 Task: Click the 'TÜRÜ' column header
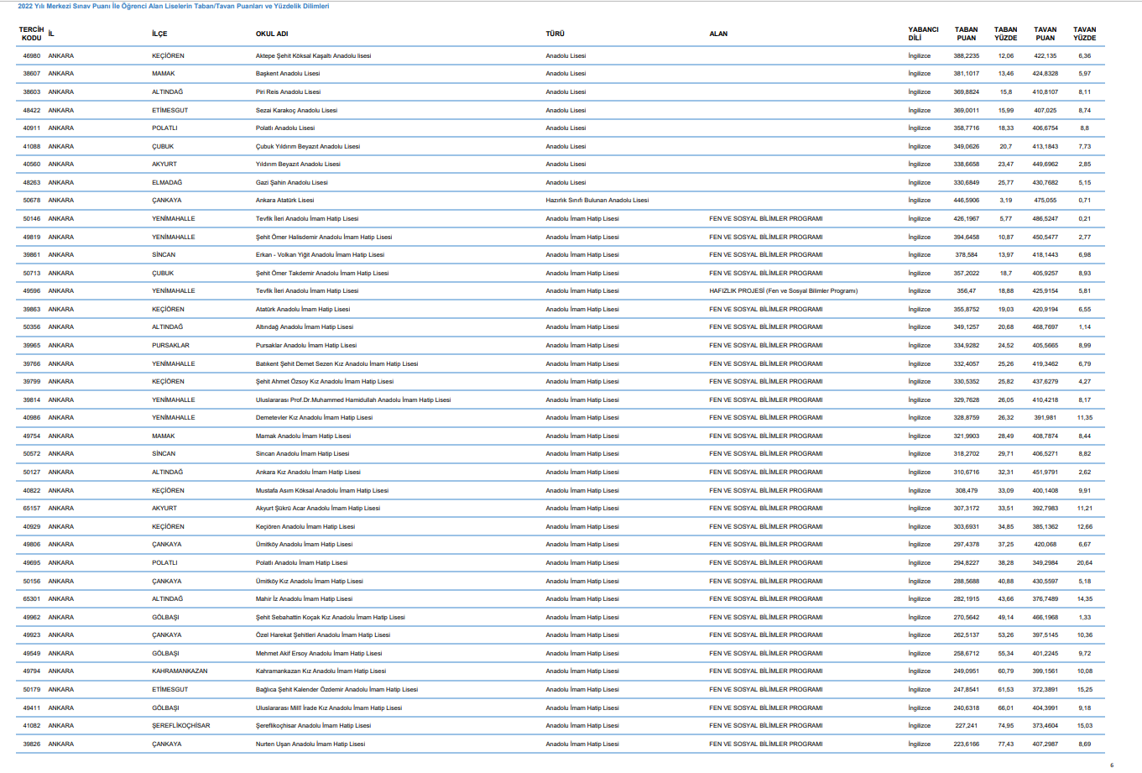(555, 34)
